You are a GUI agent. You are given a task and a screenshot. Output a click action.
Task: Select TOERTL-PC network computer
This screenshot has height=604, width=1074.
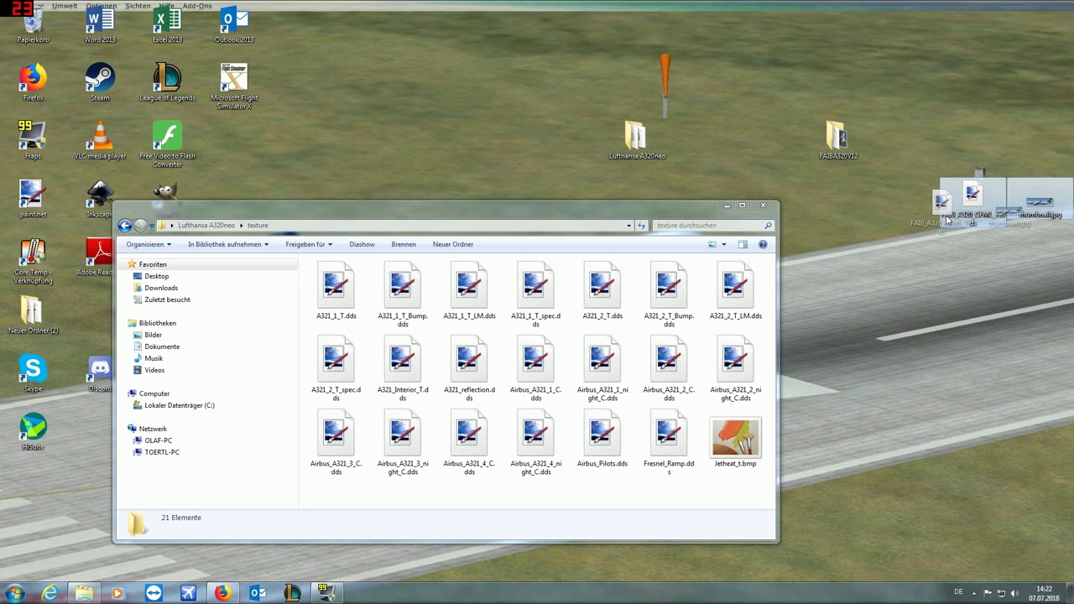161,452
